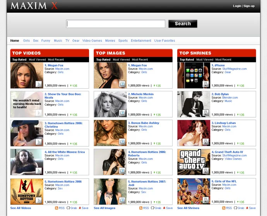Image resolution: width=267 pixels, height=216 pixels.
Task: Switch Top Shrines to Most Recent
Action: 223,60
